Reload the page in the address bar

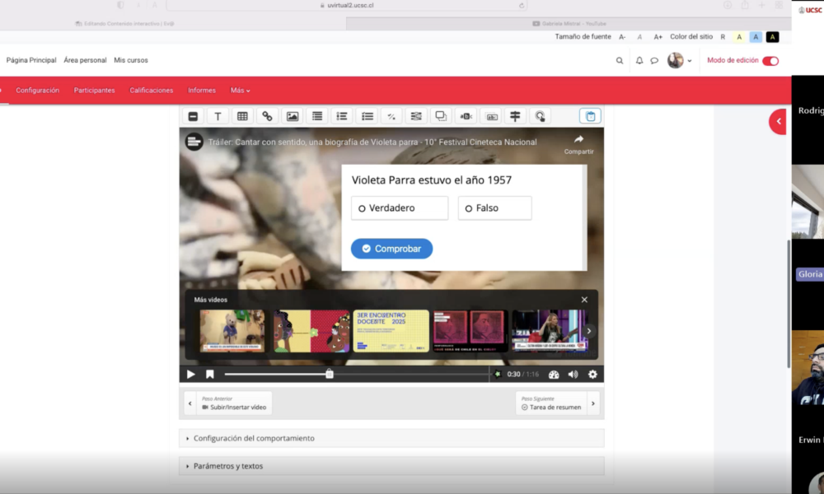click(x=522, y=5)
